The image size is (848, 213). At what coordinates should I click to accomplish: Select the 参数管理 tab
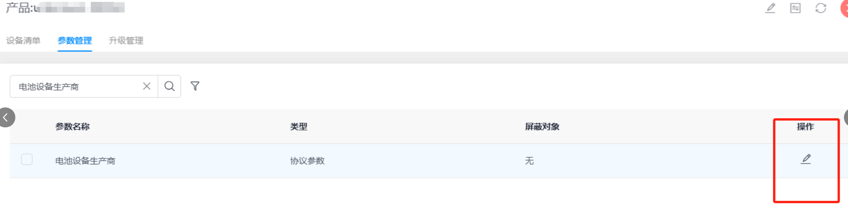tap(75, 40)
